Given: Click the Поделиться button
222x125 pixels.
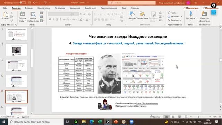Looking at the screenshot, I should 191,8.
